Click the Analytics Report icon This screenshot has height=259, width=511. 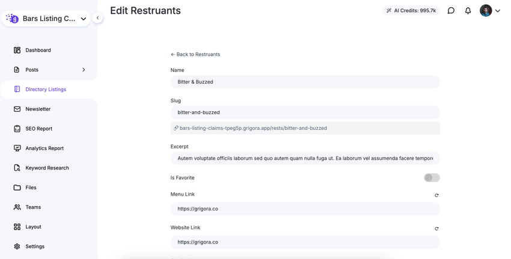point(17,148)
